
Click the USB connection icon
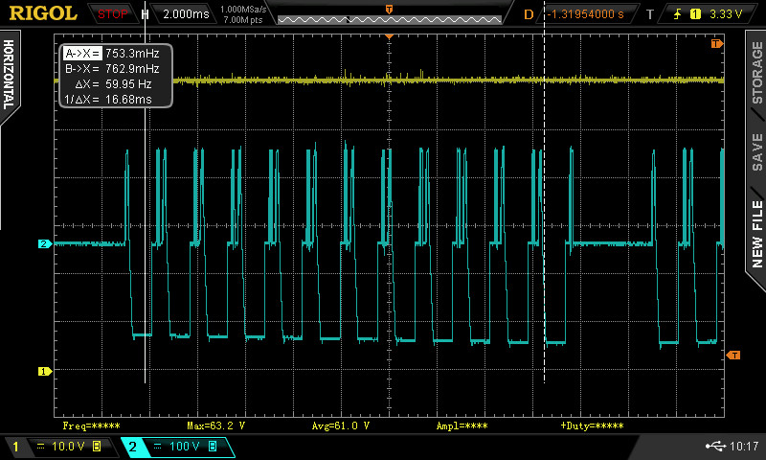(x=716, y=447)
